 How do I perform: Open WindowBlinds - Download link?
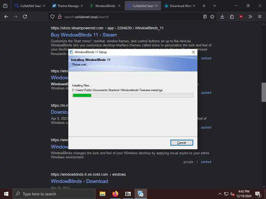point(79,181)
